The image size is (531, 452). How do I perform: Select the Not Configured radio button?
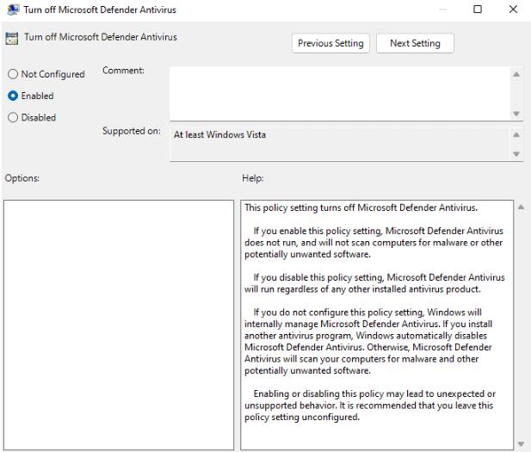coord(12,74)
